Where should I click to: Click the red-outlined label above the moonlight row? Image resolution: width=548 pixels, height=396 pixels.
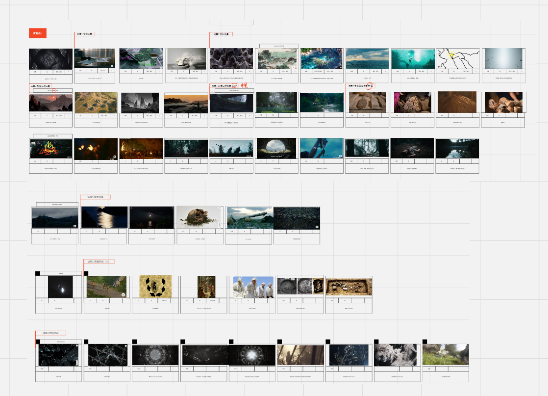click(95, 197)
